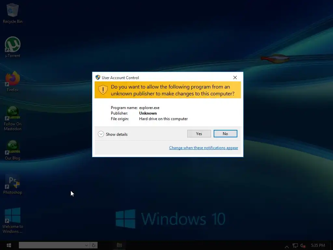Open the 5:35 PM taskbar clock

(318, 245)
